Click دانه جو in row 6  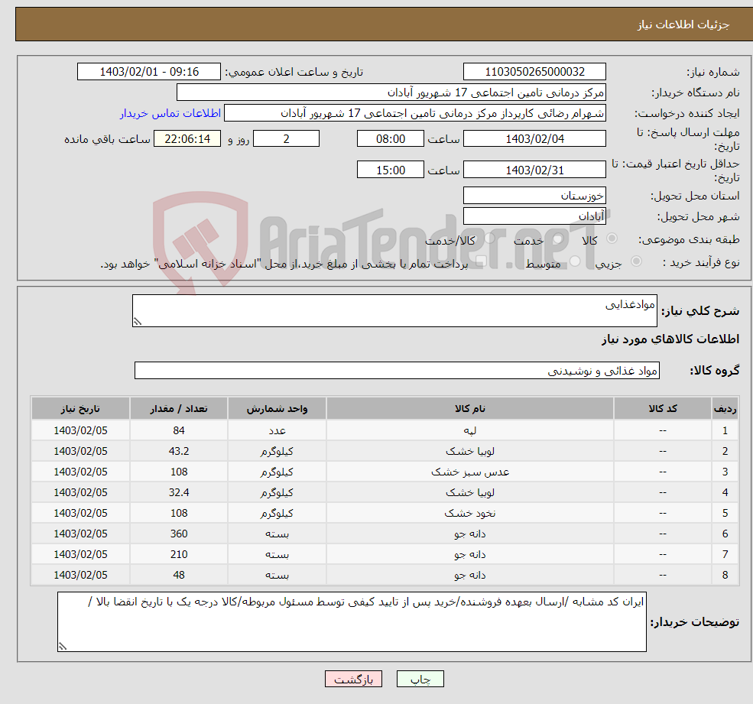[x=469, y=534]
